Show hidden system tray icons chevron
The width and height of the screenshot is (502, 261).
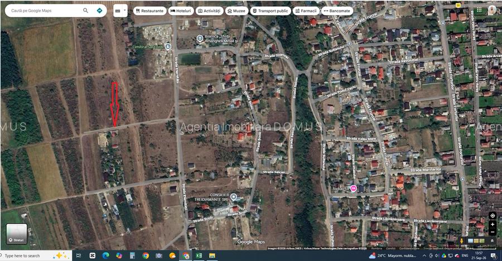424,255
